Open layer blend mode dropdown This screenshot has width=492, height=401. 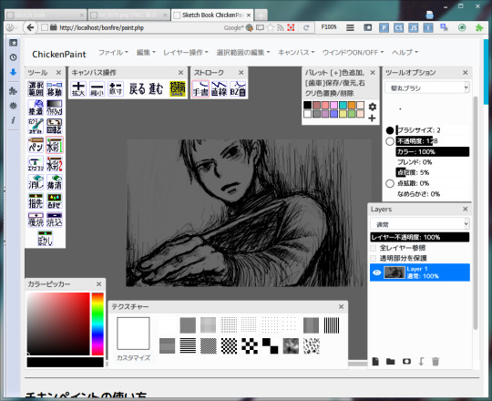pyautogui.click(x=419, y=224)
